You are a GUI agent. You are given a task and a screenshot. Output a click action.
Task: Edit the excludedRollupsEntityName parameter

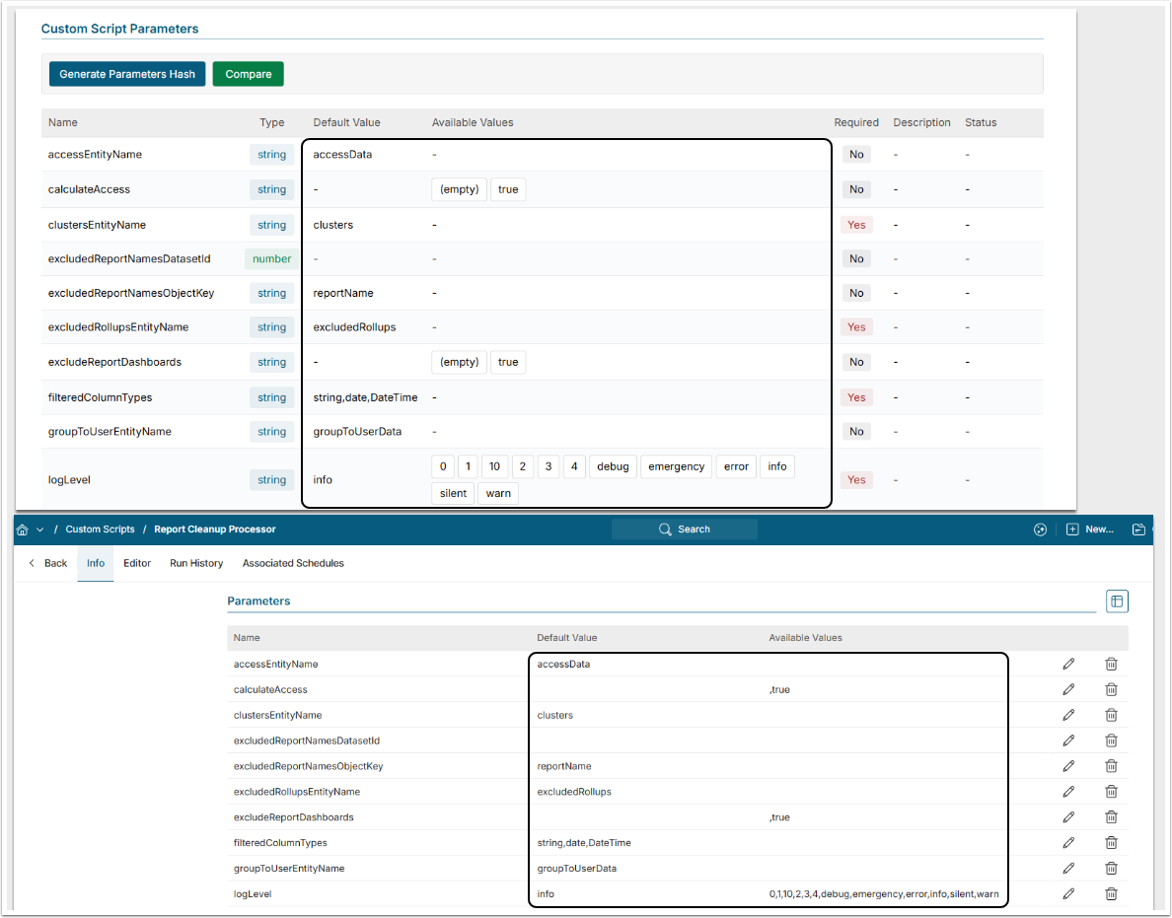point(1068,791)
